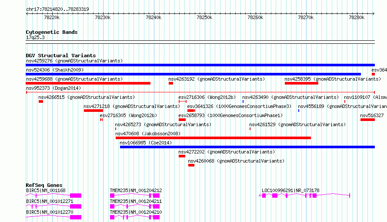Click the red nsv4272202 variant bar
Image resolution: width=387 pixels, height=222 pixels.
182,156
